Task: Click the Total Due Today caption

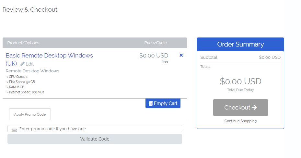Action: [x=240, y=90]
